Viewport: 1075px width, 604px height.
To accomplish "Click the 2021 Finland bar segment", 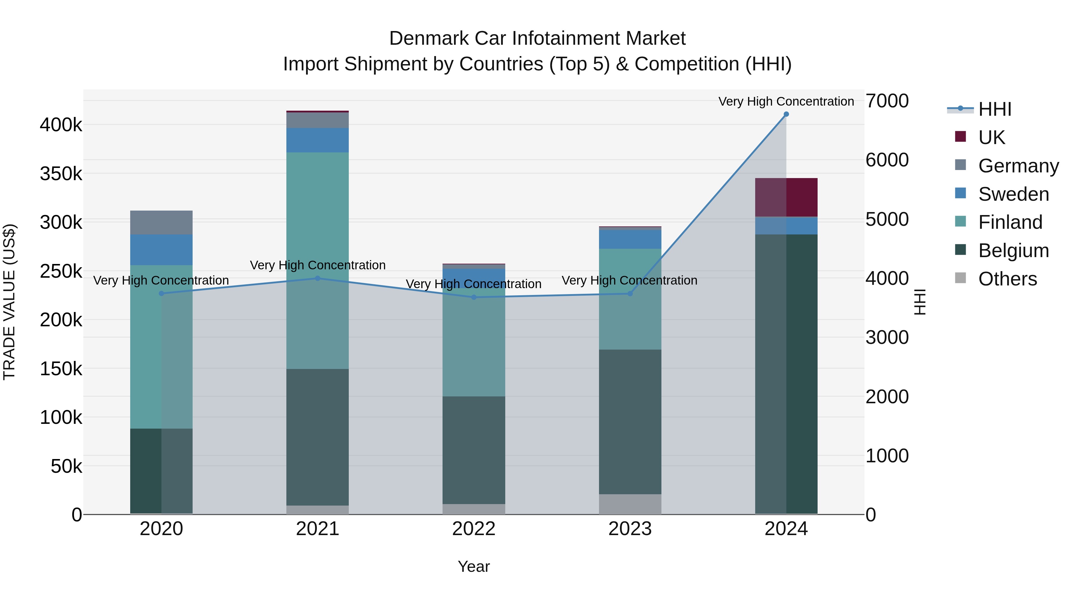I will tap(318, 261).
